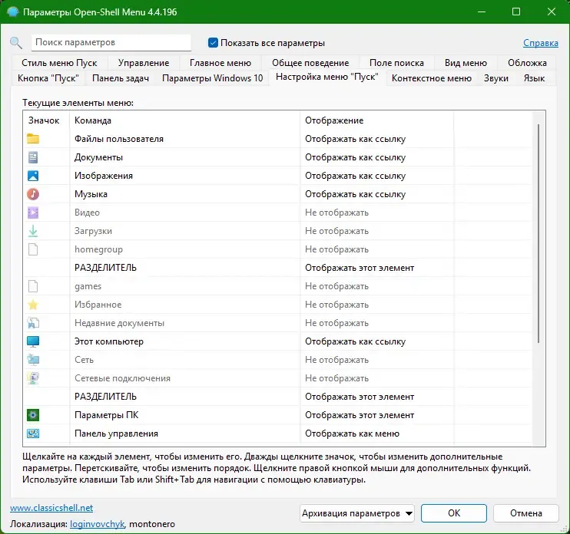
Task: Click the Документы row icon
Action: pos(33,157)
